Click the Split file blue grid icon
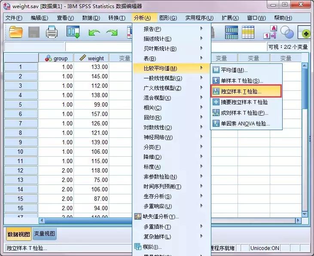 click(x=232, y=32)
